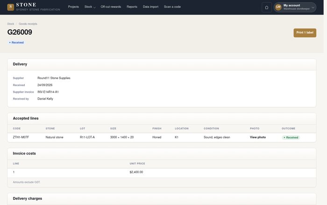Open View photo link for ZTH1-M07F
Image resolution: width=327 pixels, height=205 pixels.
(x=258, y=137)
